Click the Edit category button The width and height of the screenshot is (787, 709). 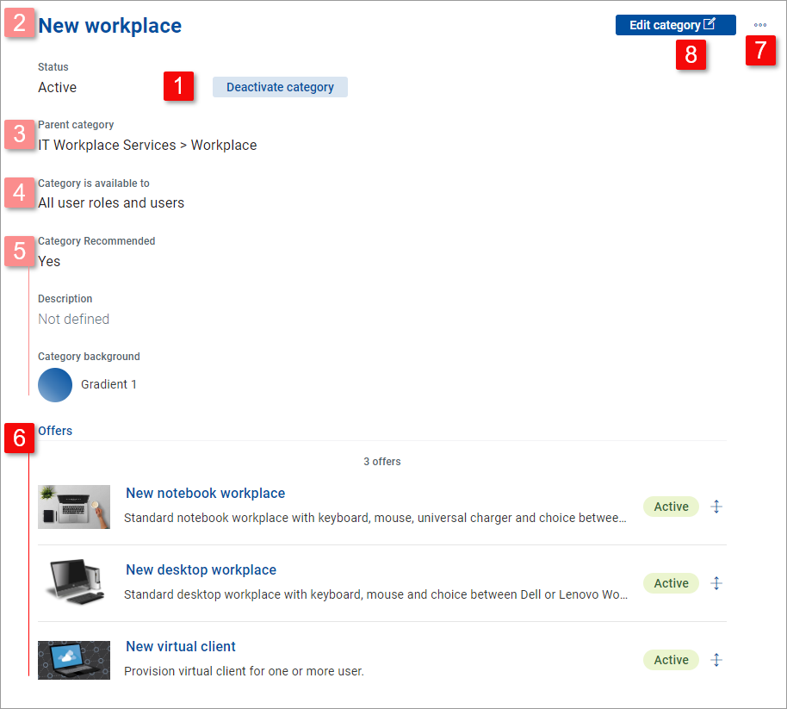pyautogui.click(x=675, y=25)
